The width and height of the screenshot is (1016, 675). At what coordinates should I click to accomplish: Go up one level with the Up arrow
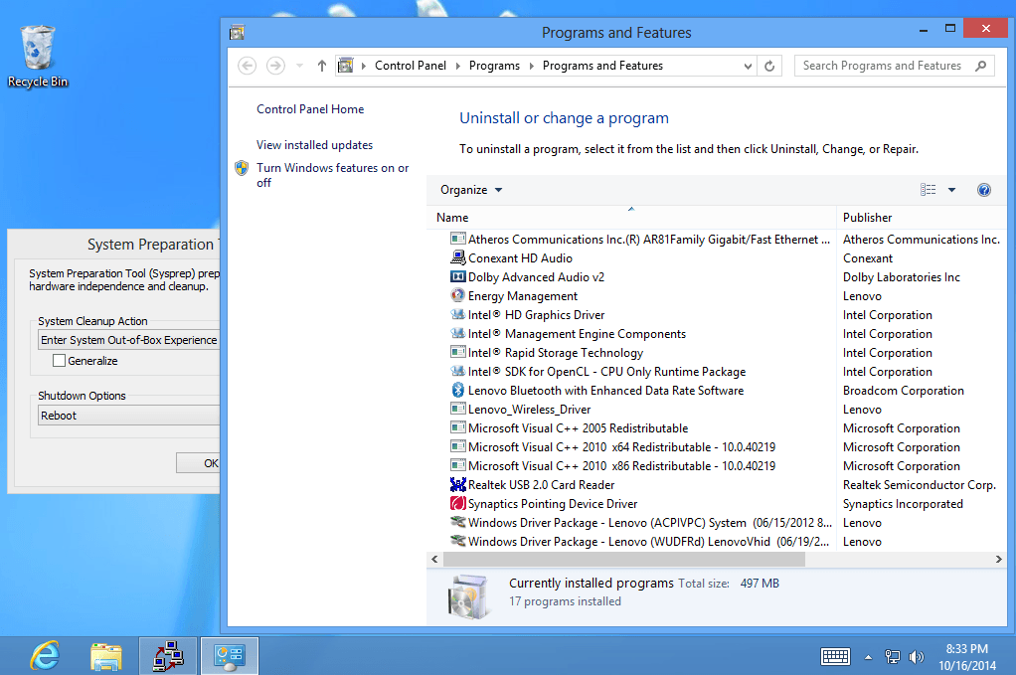pos(321,66)
